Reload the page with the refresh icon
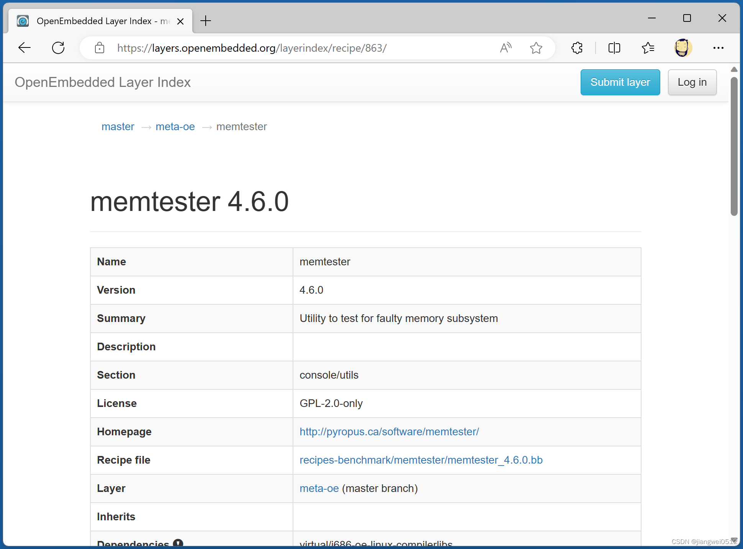 click(x=58, y=48)
